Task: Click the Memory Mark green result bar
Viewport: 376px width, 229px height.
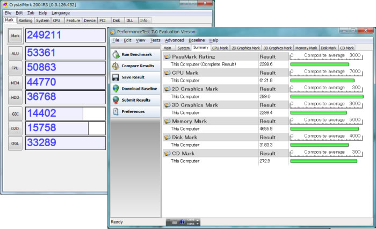Action: point(324,128)
